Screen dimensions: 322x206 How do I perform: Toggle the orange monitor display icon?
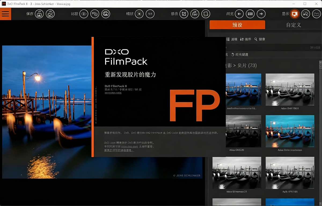click(x=295, y=14)
